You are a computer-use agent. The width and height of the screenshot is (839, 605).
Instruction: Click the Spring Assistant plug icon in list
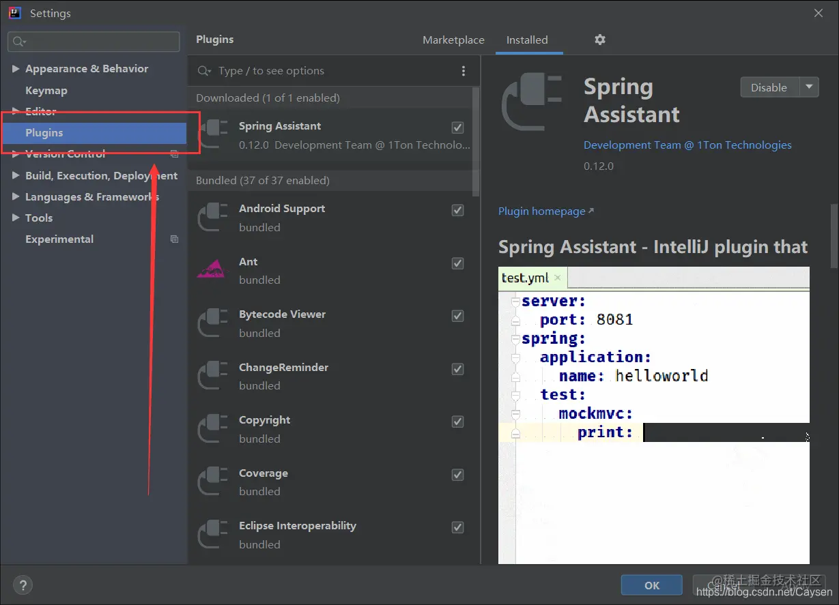213,134
